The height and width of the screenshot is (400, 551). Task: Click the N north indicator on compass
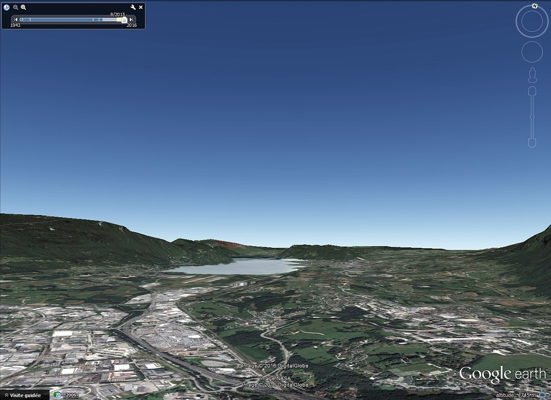click(534, 6)
